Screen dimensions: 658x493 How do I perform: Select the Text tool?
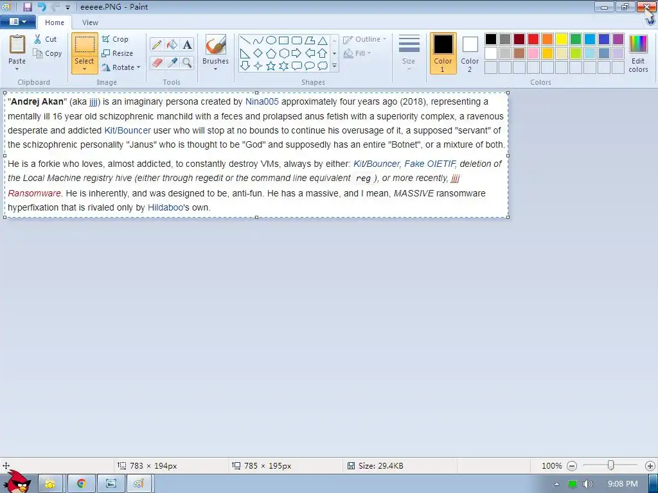tap(187, 44)
